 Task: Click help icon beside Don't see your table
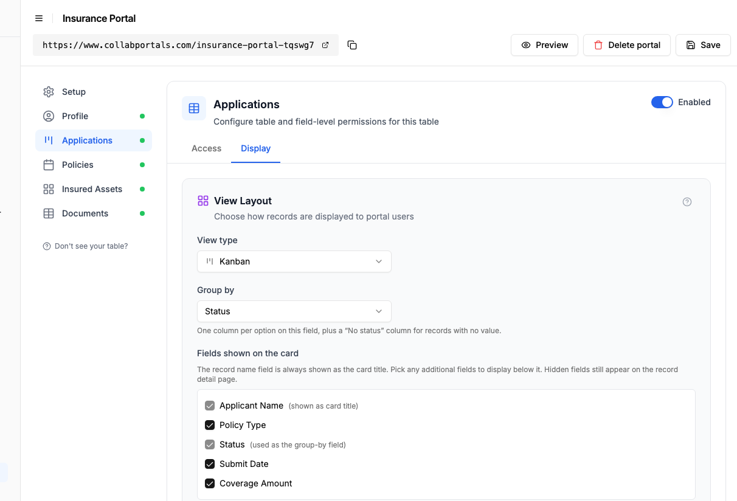pos(47,246)
